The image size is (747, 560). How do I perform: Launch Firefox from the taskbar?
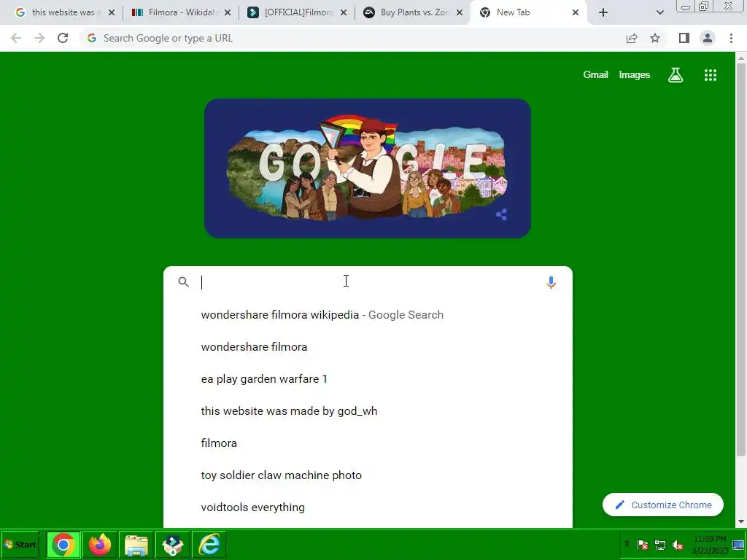(99, 545)
